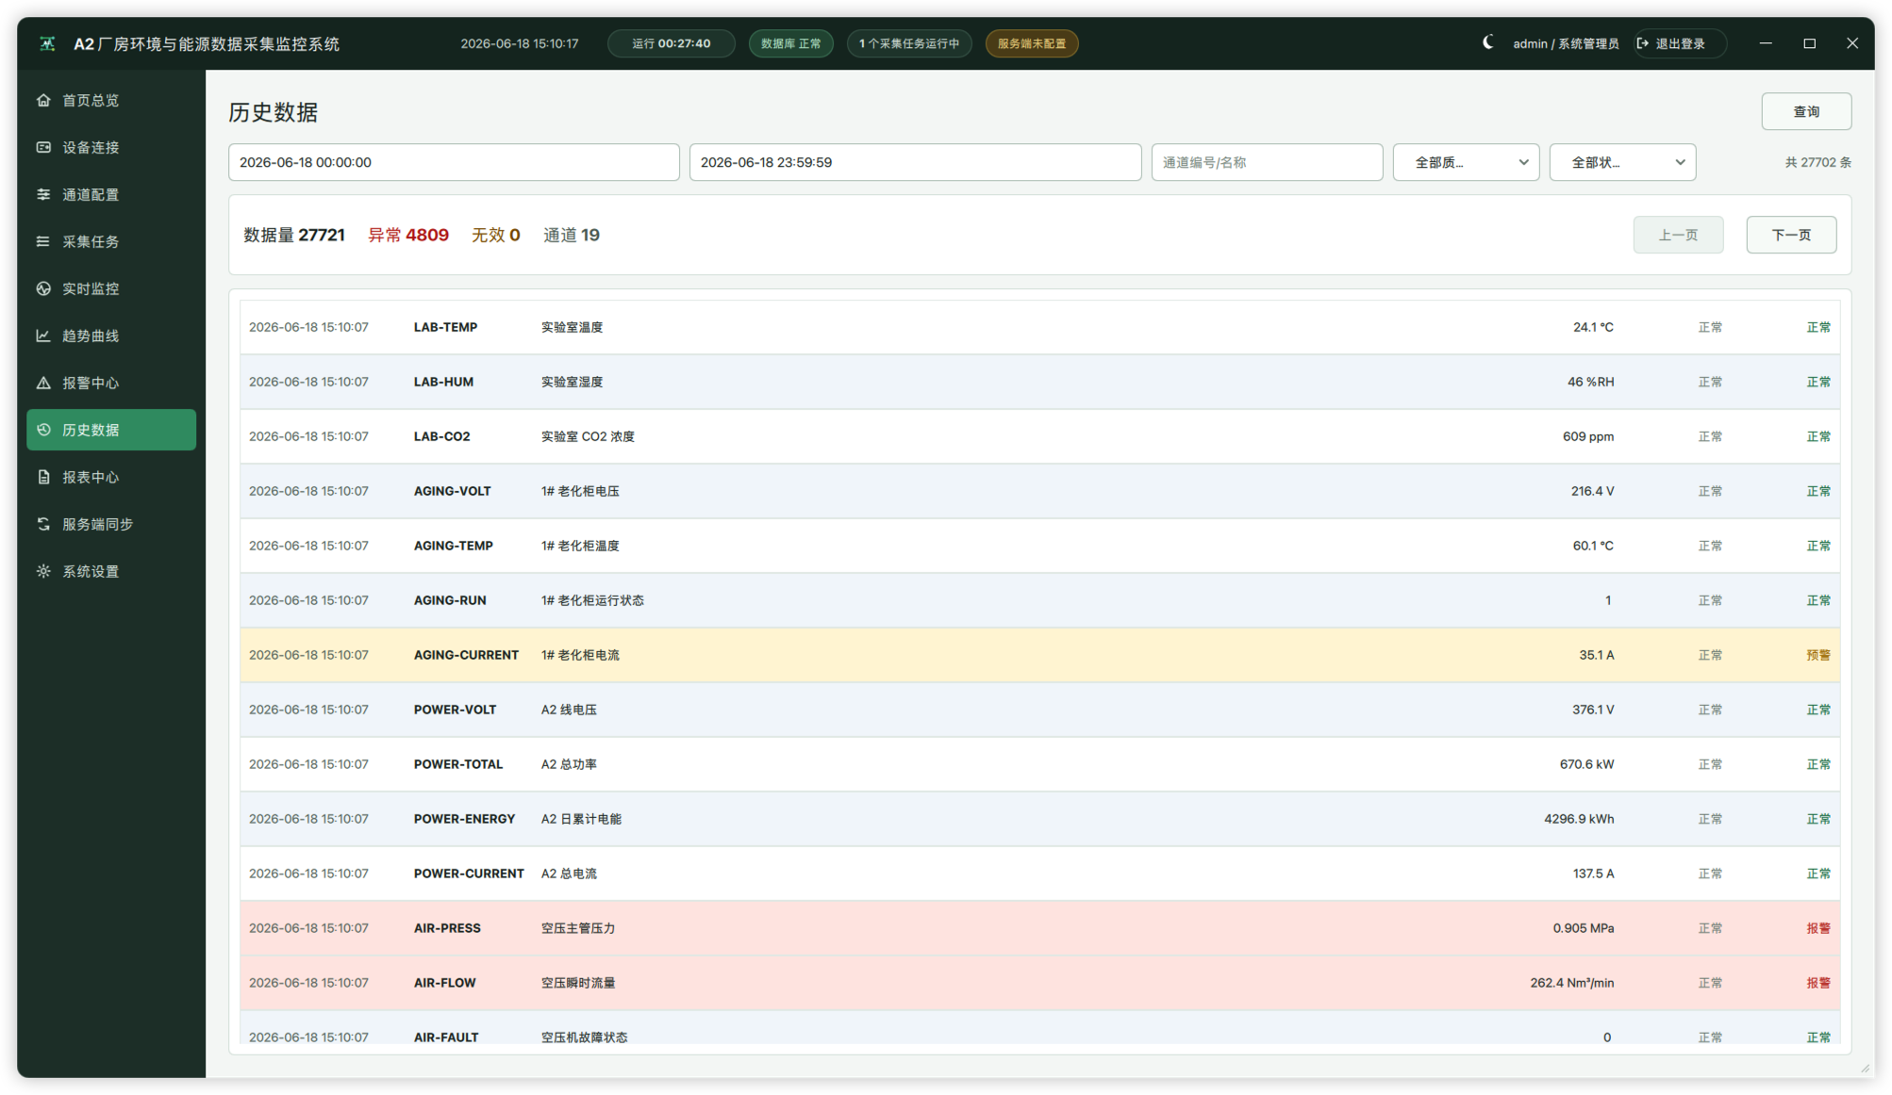This screenshot has width=1892, height=1095.
Task: Select the LAB-TEMP row code
Action: coord(445,327)
